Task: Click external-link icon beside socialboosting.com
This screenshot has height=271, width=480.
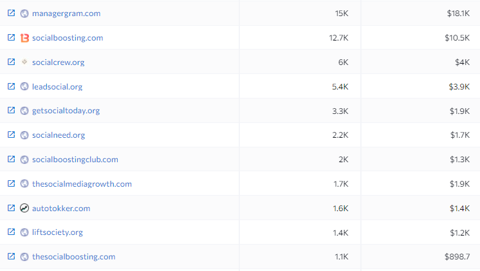Action: 11,37
